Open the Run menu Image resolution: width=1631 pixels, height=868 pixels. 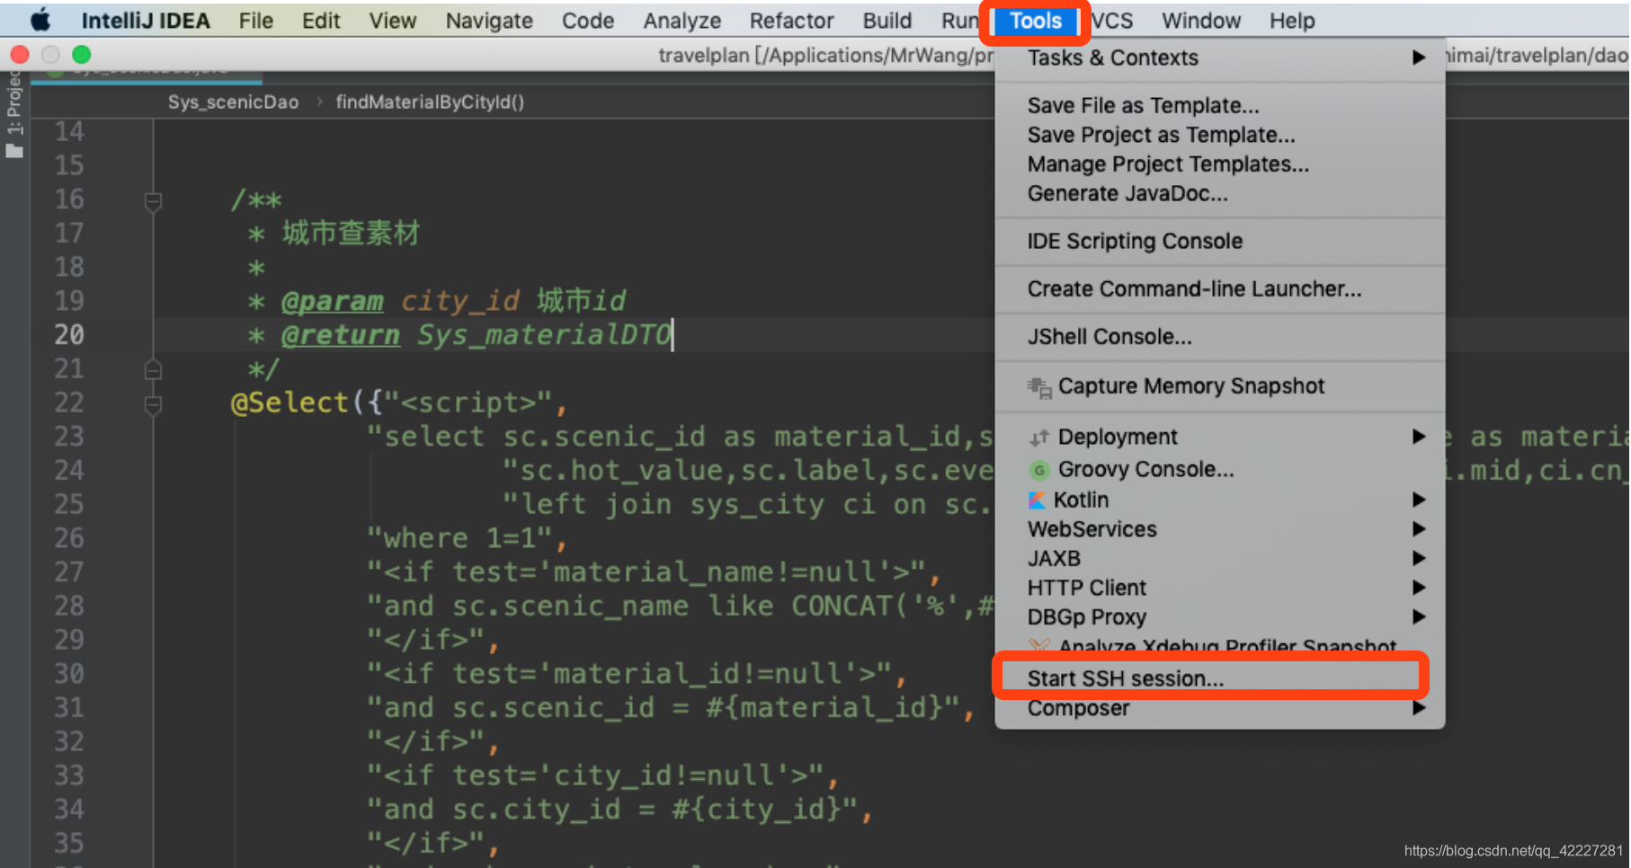point(959,20)
